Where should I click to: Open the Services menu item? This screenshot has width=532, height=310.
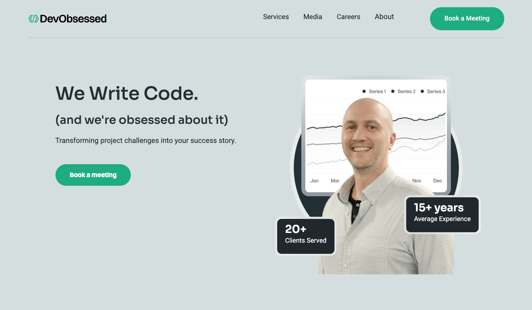276,17
